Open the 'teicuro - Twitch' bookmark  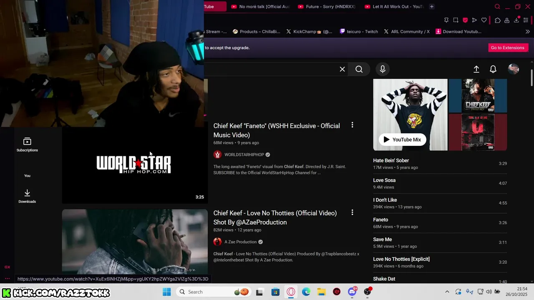point(359,32)
